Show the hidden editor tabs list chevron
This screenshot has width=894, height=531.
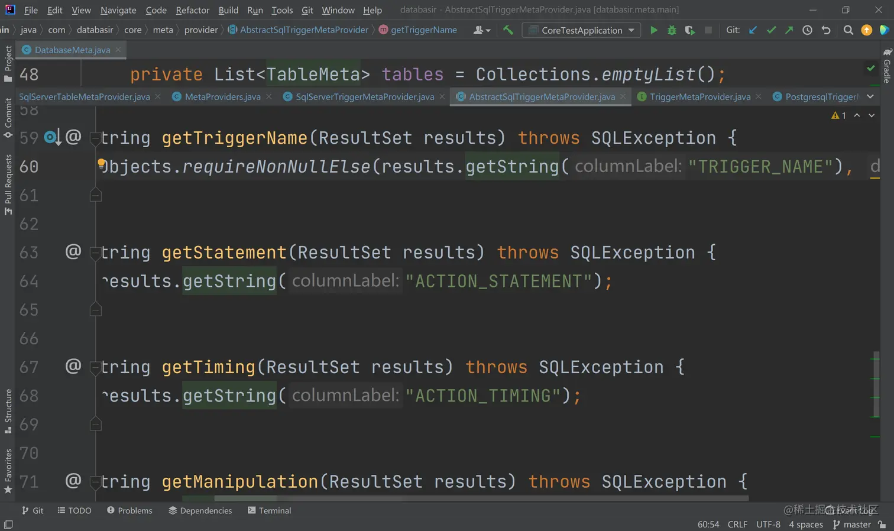point(870,96)
